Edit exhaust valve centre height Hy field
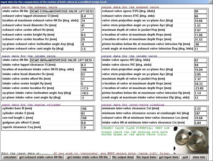The width and height of the screenshot is (213, 161). click(x=87, y=35)
